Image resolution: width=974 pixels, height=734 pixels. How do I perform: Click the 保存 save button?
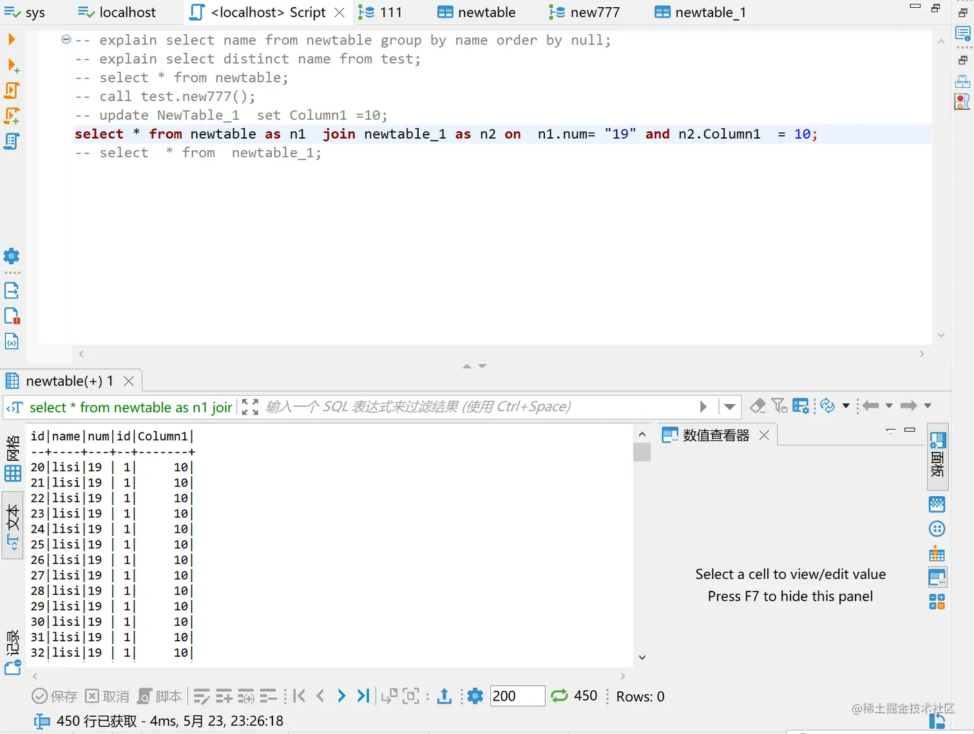pos(55,696)
